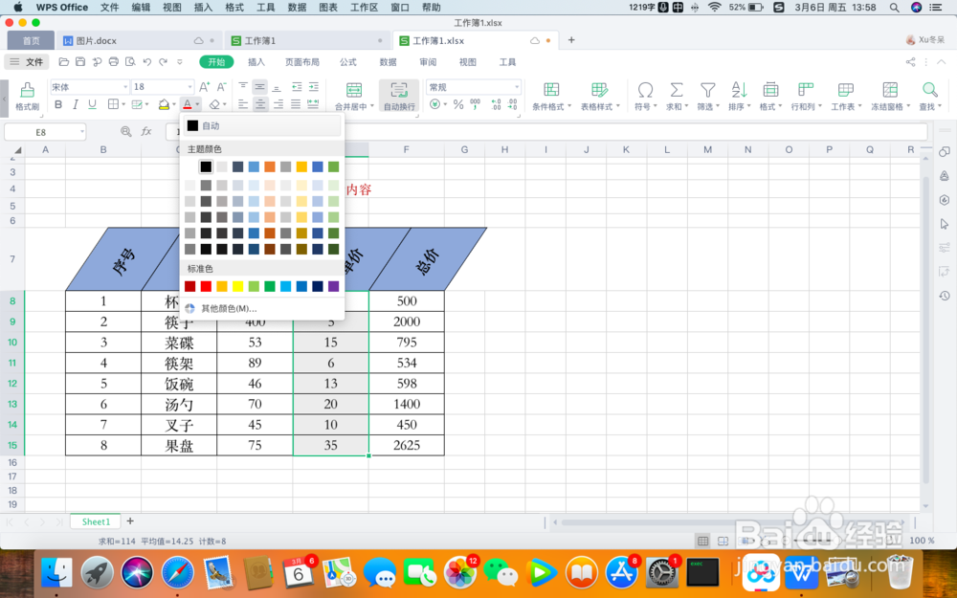Open the Name Box dropdown for E8
Image resolution: width=957 pixels, height=598 pixels.
coord(81,132)
